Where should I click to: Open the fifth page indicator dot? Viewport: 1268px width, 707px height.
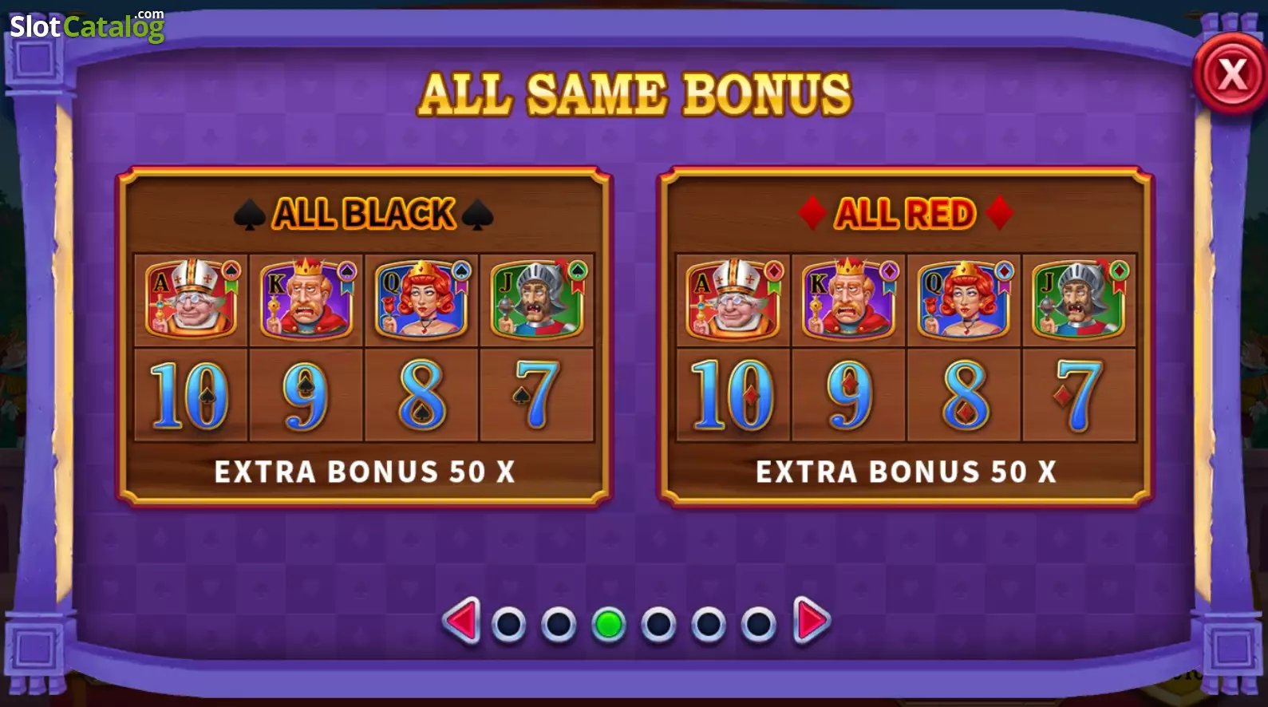tap(709, 625)
